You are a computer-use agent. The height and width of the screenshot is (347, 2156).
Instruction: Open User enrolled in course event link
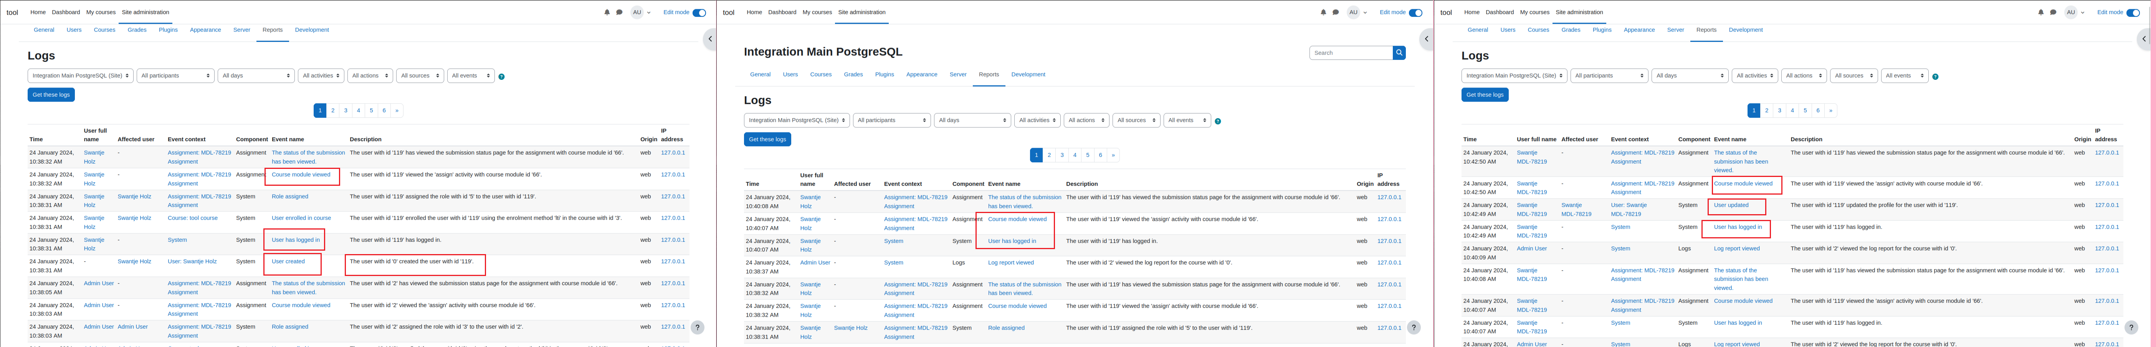301,218
